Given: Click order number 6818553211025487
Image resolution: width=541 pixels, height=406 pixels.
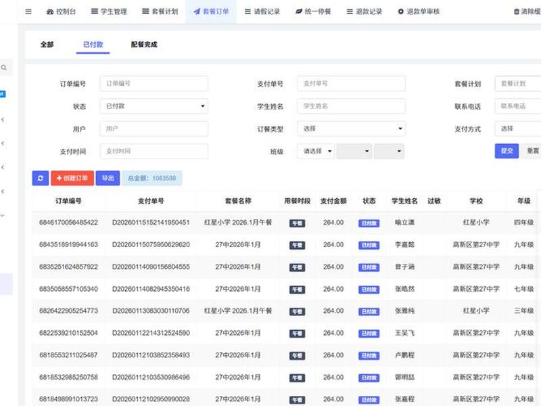Looking at the screenshot, I should click(68, 355).
